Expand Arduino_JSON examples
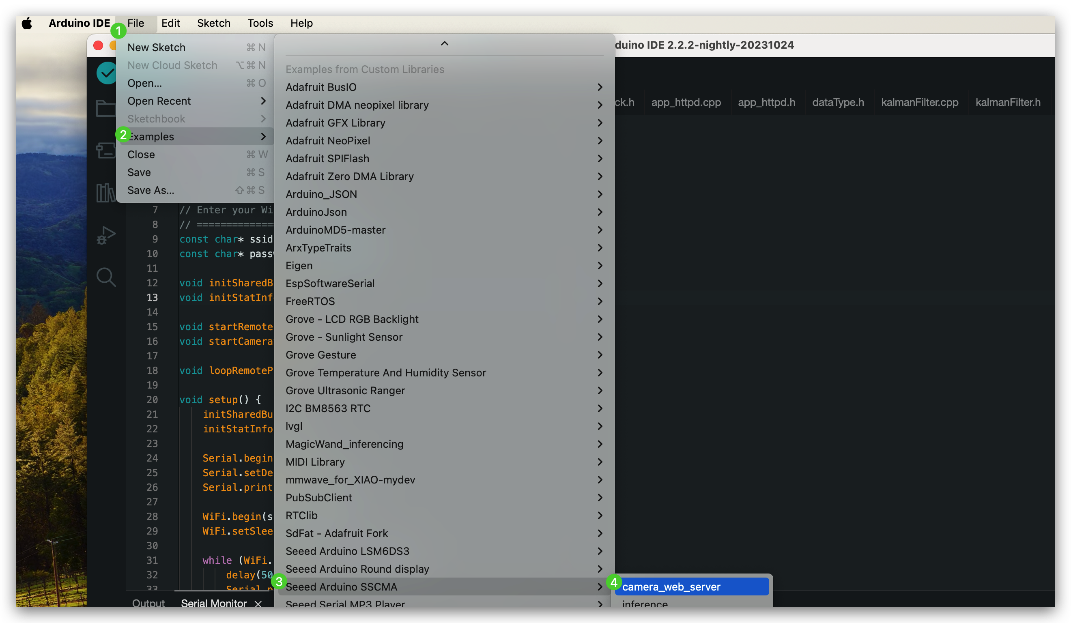This screenshot has height=623, width=1071. tap(444, 194)
